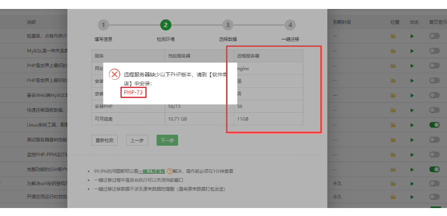Open folder icon in the 监控PHP-FPM row
Image resolution: width=447 pixels, height=216 pixels.
[394, 155]
